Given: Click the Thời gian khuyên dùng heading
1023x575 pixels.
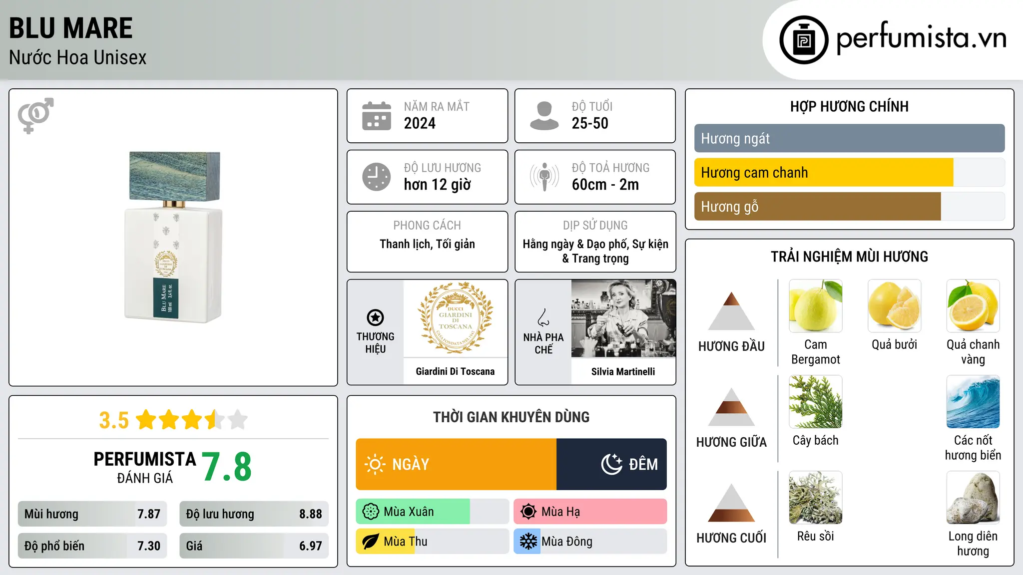Looking at the screenshot, I should (x=511, y=417).
